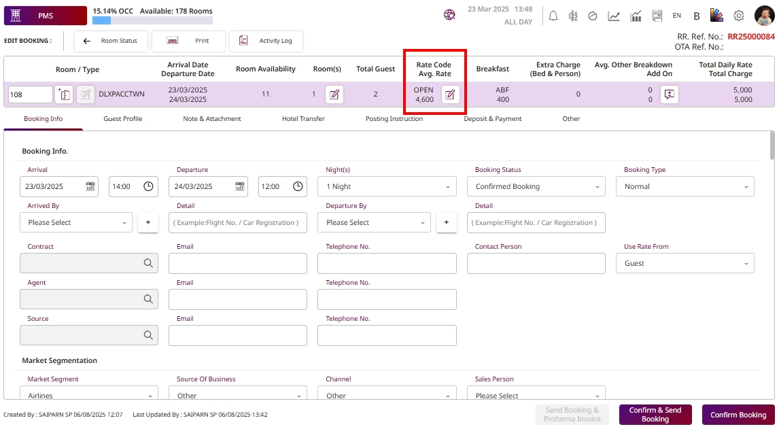779x431 pixels.
Task: Click the Confirm Booking button
Action: click(738, 415)
